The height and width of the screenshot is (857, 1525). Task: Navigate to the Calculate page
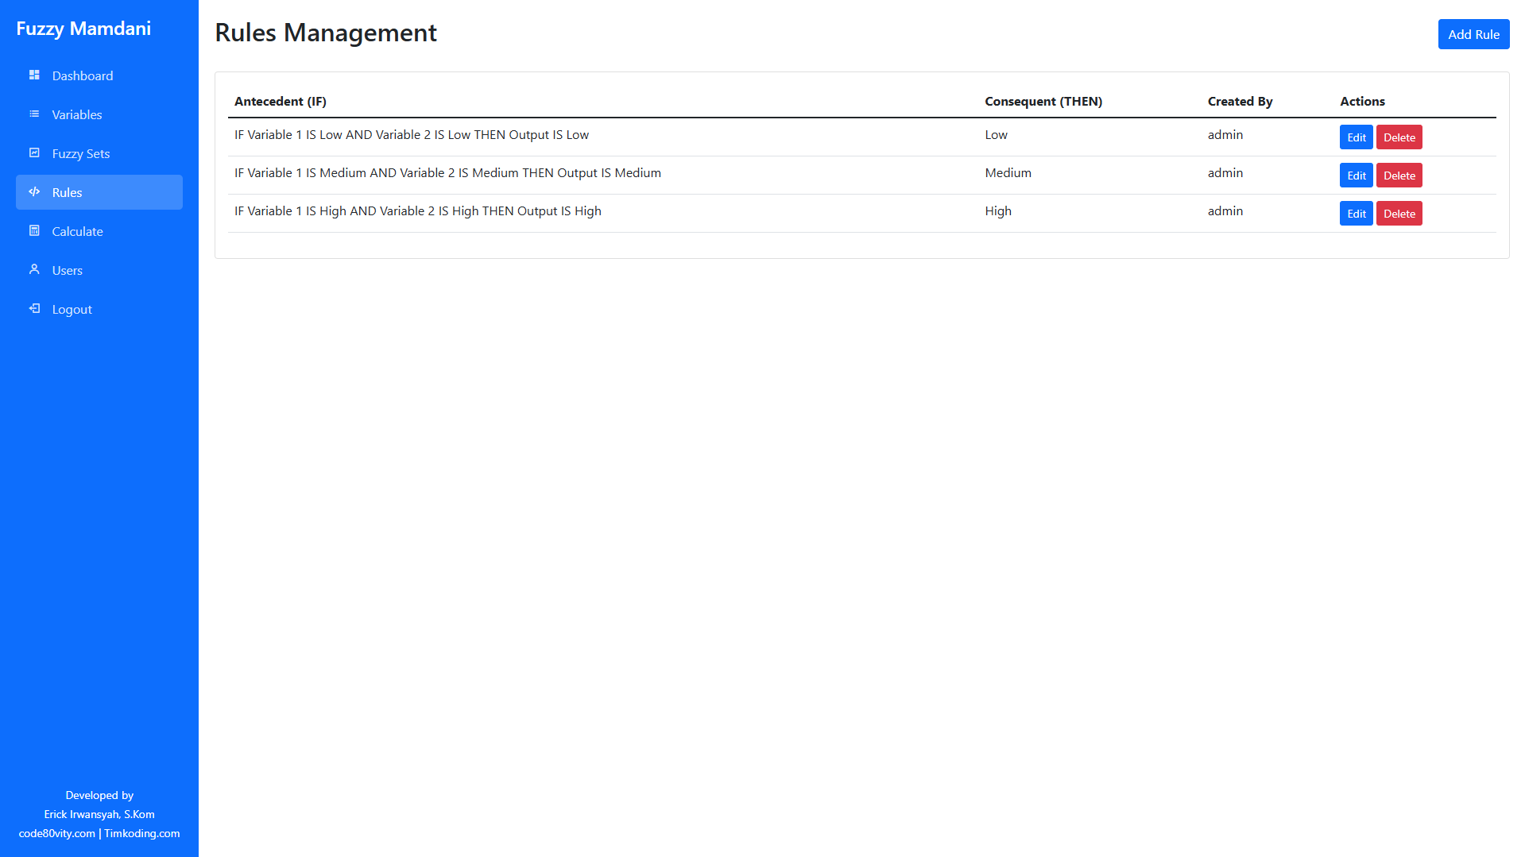pyautogui.click(x=99, y=231)
